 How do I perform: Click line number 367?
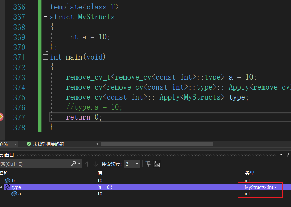pyautogui.click(x=19, y=17)
